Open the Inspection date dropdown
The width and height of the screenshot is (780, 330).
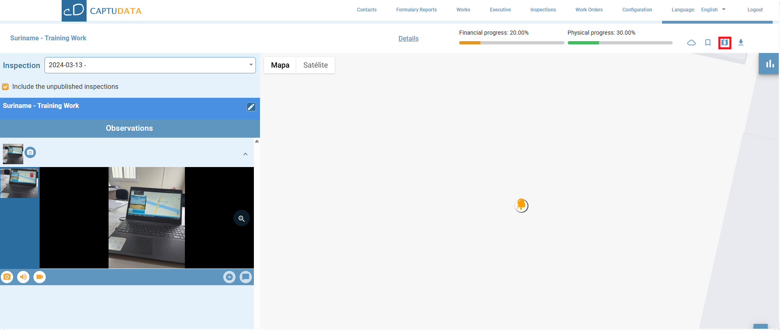tap(150, 65)
